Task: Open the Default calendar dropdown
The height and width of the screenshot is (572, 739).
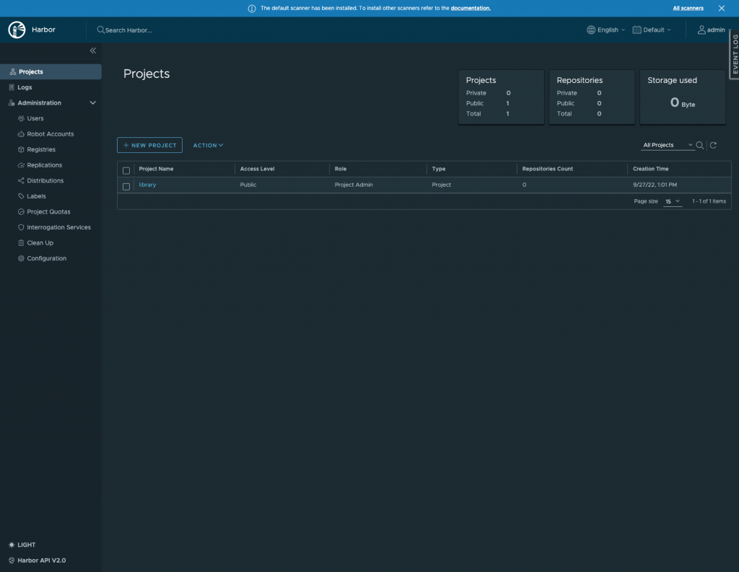Action: pyautogui.click(x=652, y=30)
